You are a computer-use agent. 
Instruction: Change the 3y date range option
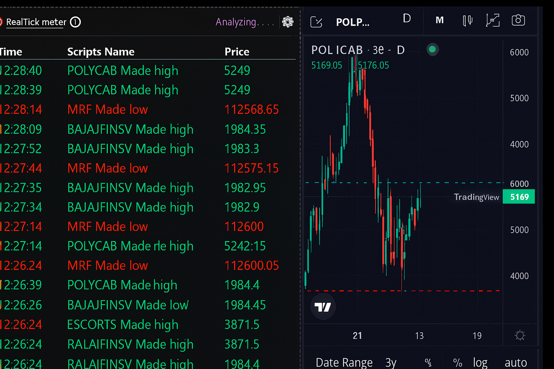391,362
